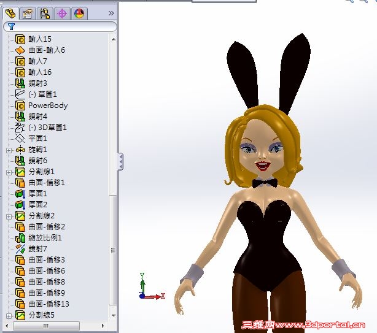Screen dimensions: 377x333
Task: Select the (-) 草圖1 sketch icon
Action: [x=20, y=94]
